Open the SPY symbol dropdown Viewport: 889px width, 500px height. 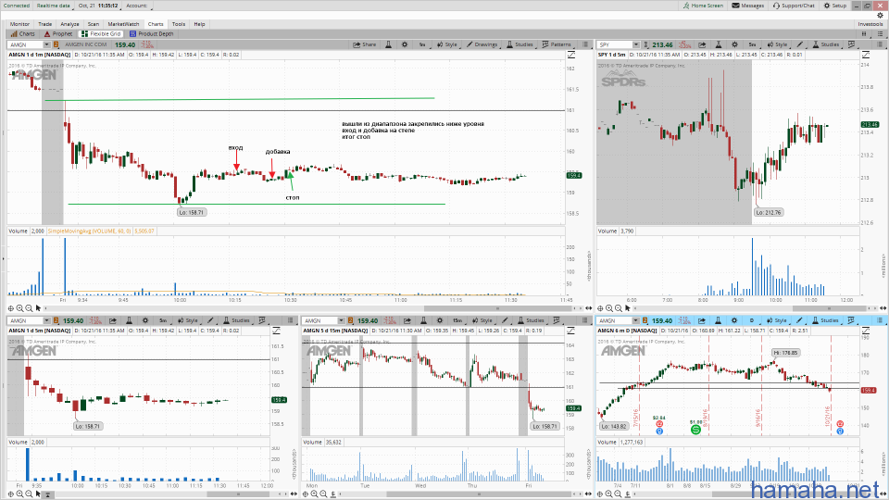(635, 44)
